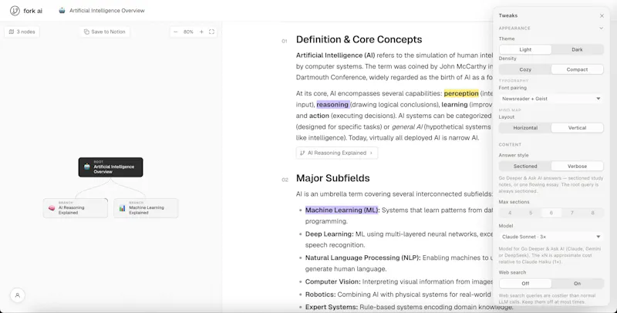Click the Robotics bullet term
Image resolution: width=617 pixels, height=313 pixels.
coord(320,294)
